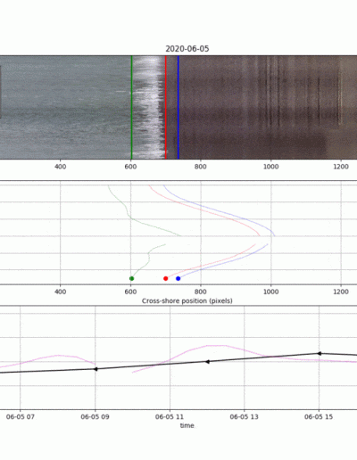Click the 800 tick label above the Cross-shore label
The image size is (357, 460).
pos(201,292)
